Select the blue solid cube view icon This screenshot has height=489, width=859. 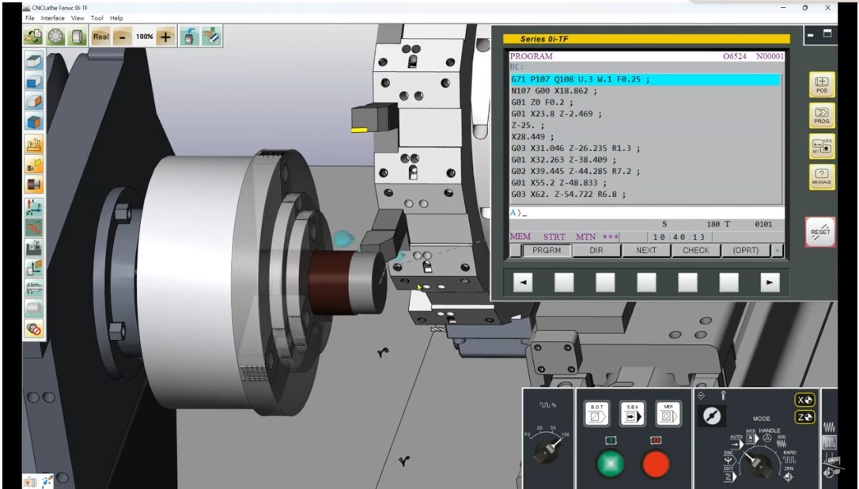coord(34,122)
